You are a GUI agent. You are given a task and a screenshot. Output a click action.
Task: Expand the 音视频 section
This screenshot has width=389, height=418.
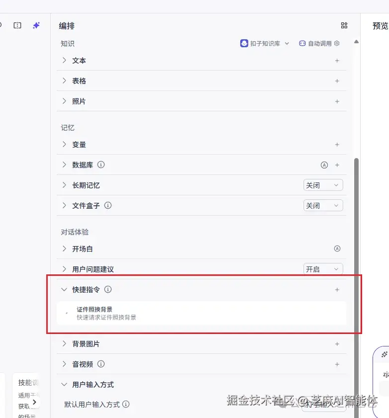(x=64, y=364)
